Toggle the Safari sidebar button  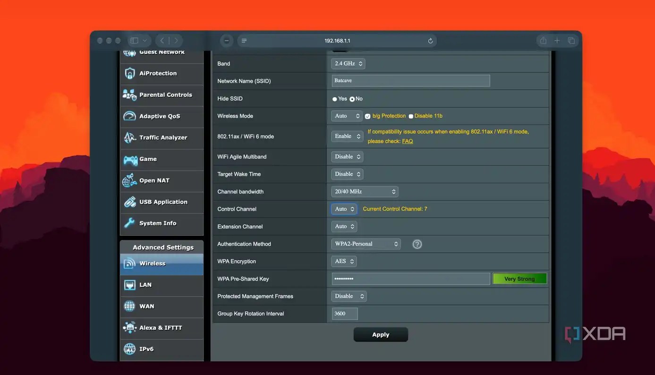point(134,41)
